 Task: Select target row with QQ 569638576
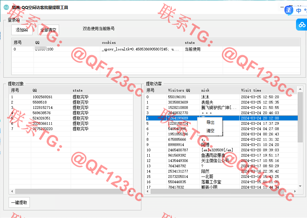71,113
